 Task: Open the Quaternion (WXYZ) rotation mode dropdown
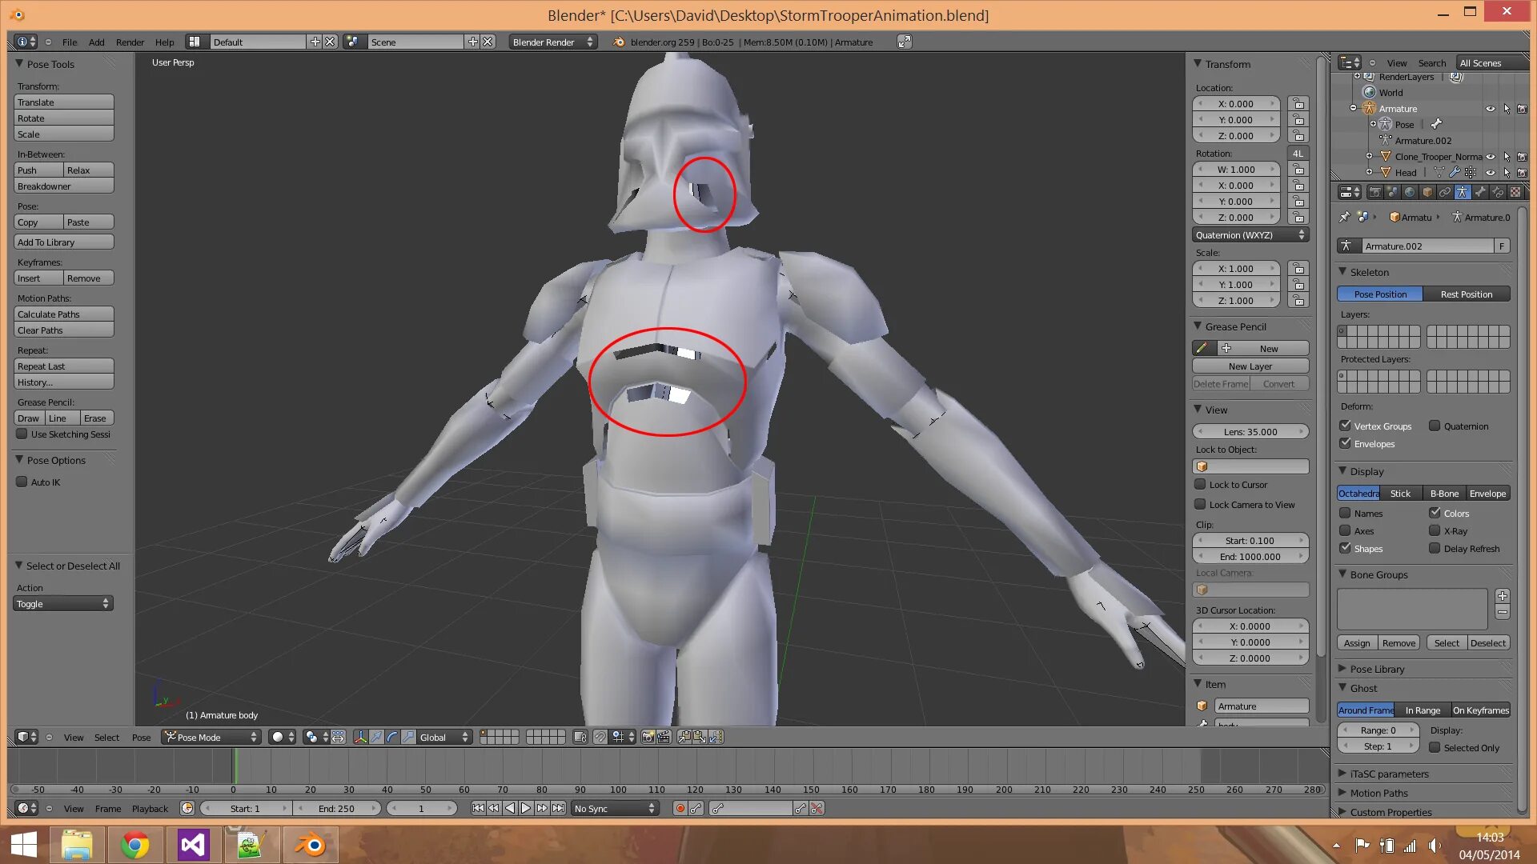1249,234
